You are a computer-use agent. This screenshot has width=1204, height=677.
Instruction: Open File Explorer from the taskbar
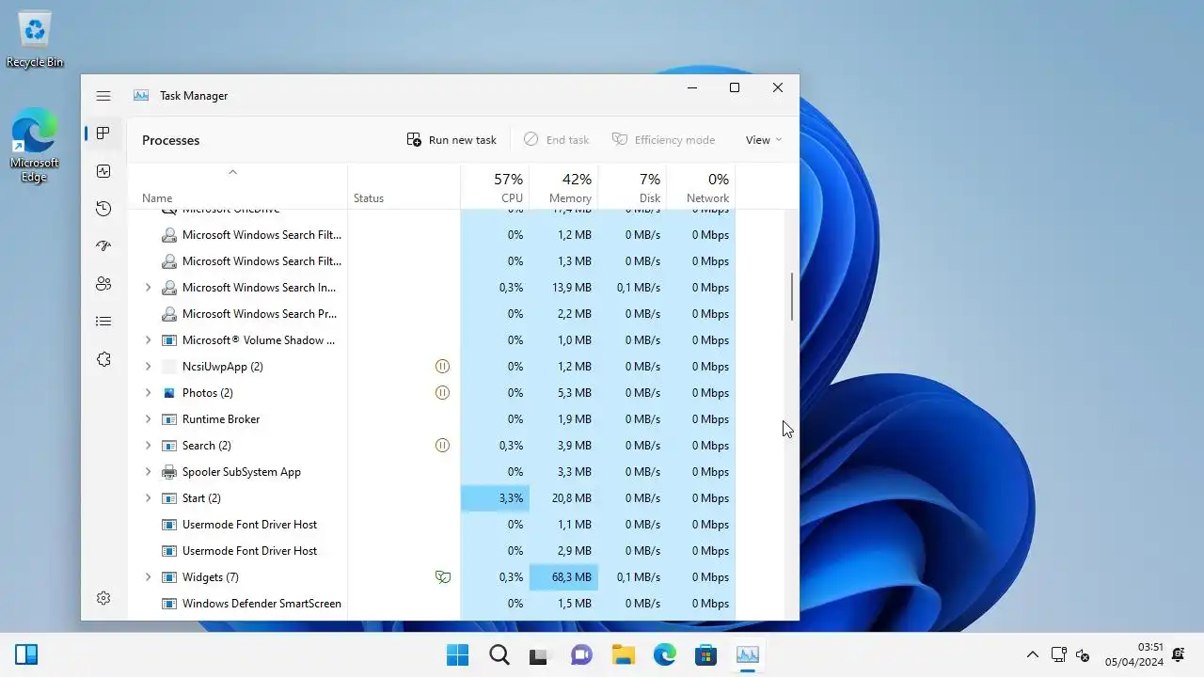tap(623, 654)
